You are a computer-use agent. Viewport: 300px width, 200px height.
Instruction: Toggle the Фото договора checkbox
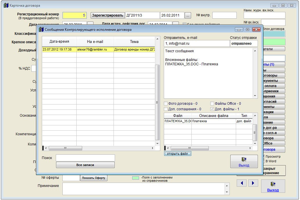tap(166, 104)
